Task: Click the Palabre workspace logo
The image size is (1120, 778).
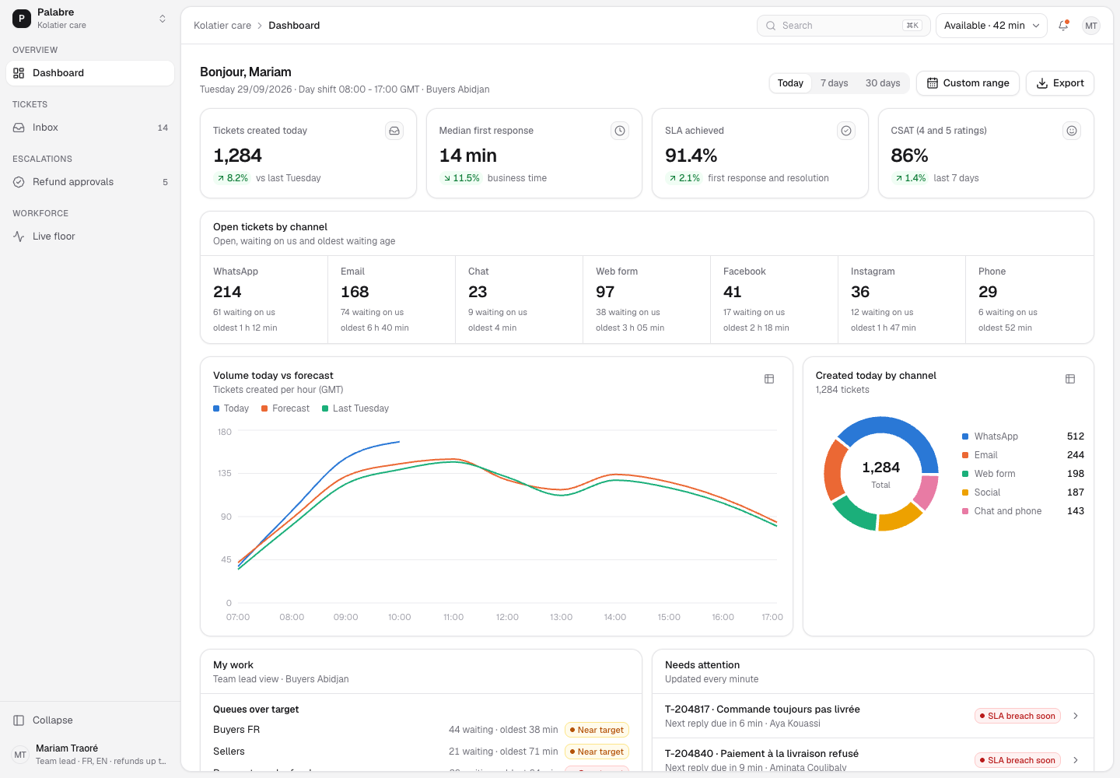Action: [x=22, y=19]
